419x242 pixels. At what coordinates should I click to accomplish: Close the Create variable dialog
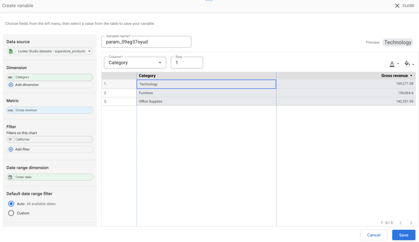(x=404, y=6)
